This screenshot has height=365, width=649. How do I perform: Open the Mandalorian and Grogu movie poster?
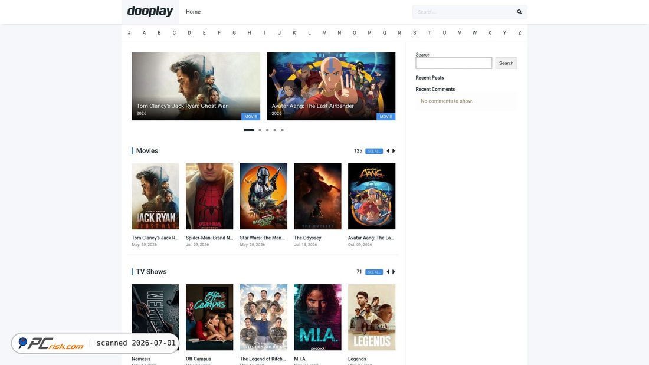pos(264,196)
